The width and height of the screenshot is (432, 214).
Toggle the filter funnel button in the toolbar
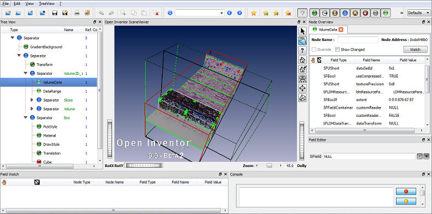point(303,13)
